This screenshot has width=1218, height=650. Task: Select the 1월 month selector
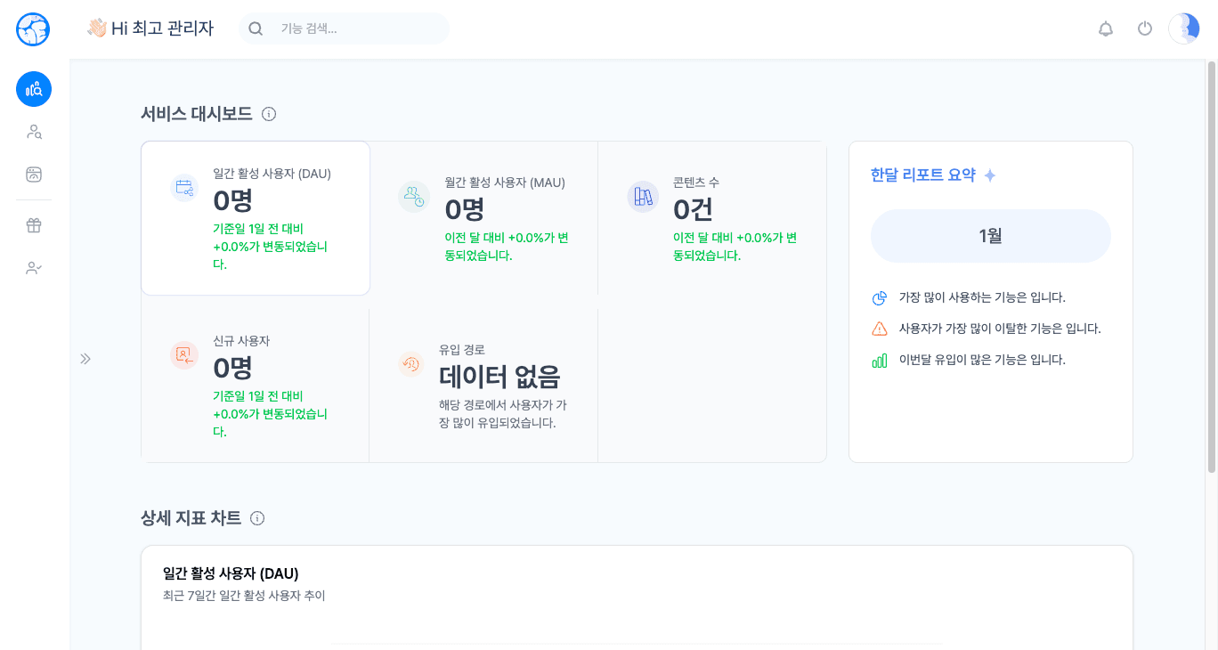990,236
